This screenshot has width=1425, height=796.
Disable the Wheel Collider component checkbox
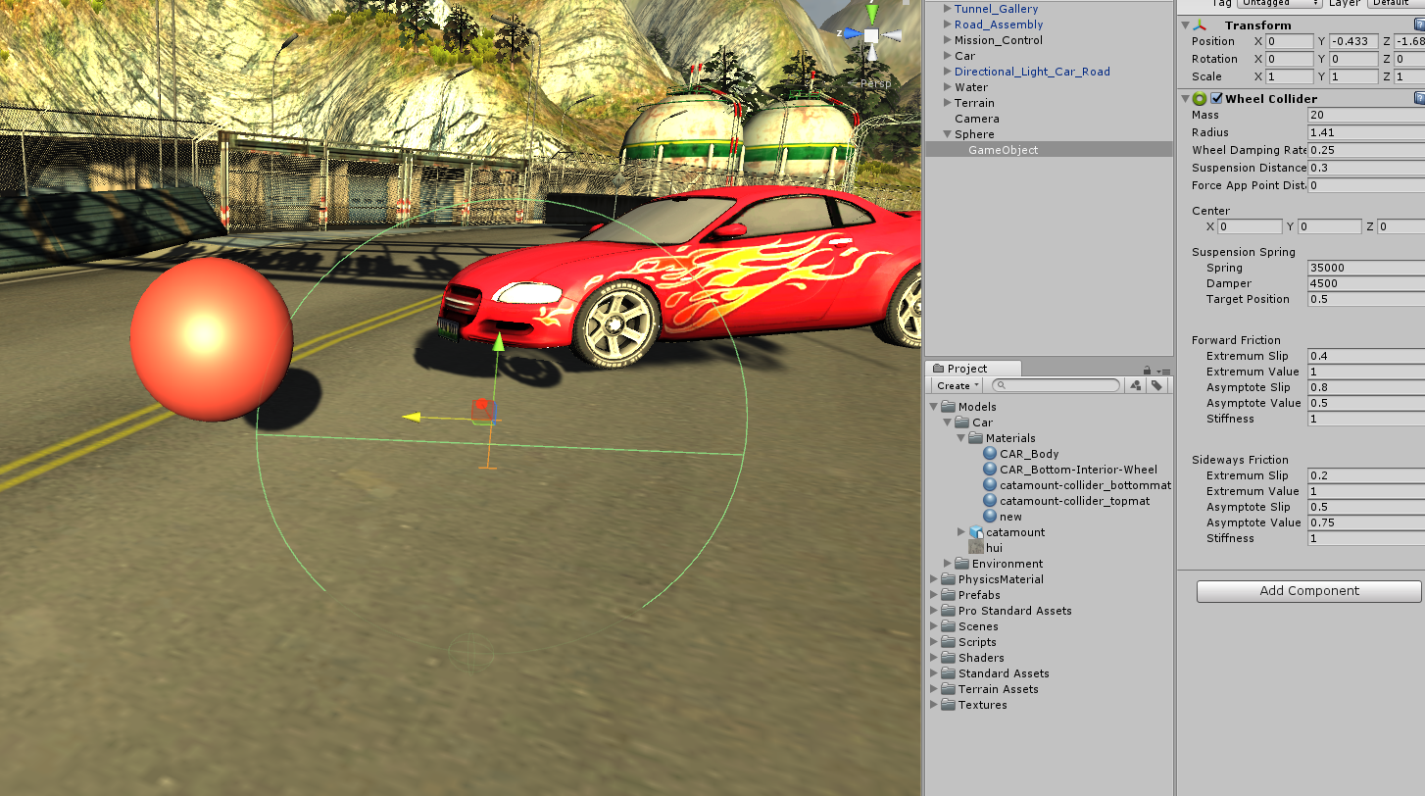(x=1216, y=99)
